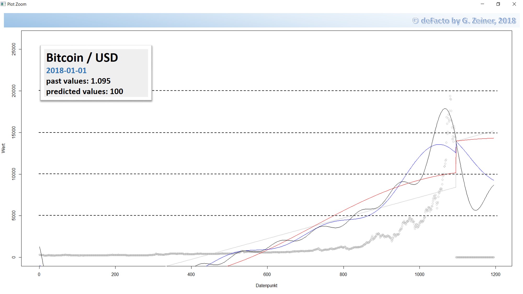Click the 0 tick label on the x-axis
The height and width of the screenshot is (294, 523).
click(39, 274)
